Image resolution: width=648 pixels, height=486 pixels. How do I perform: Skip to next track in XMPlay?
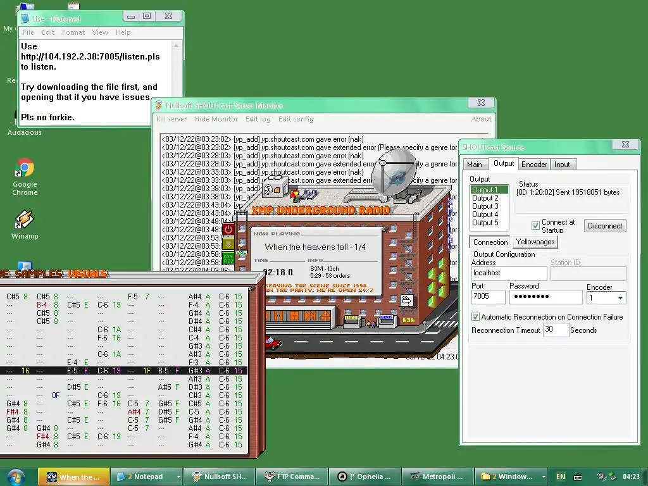309,316
